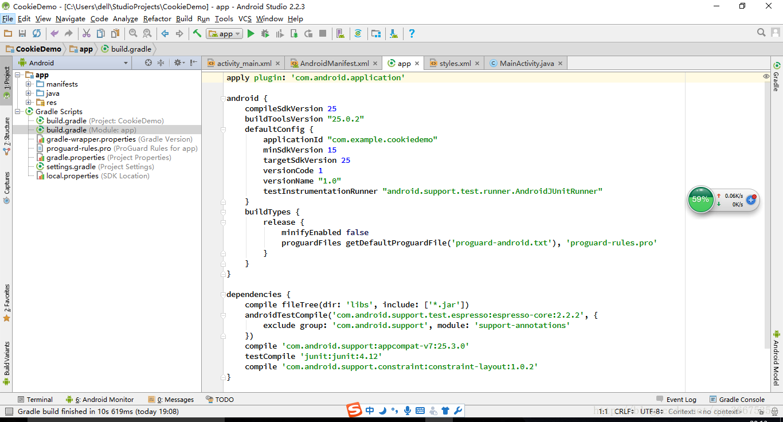The image size is (783, 422).
Task: Select the gradle-wrapper.properties file
Action: point(115,139)
